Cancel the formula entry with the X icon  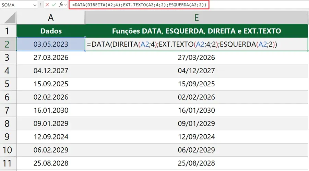point(47,5)
